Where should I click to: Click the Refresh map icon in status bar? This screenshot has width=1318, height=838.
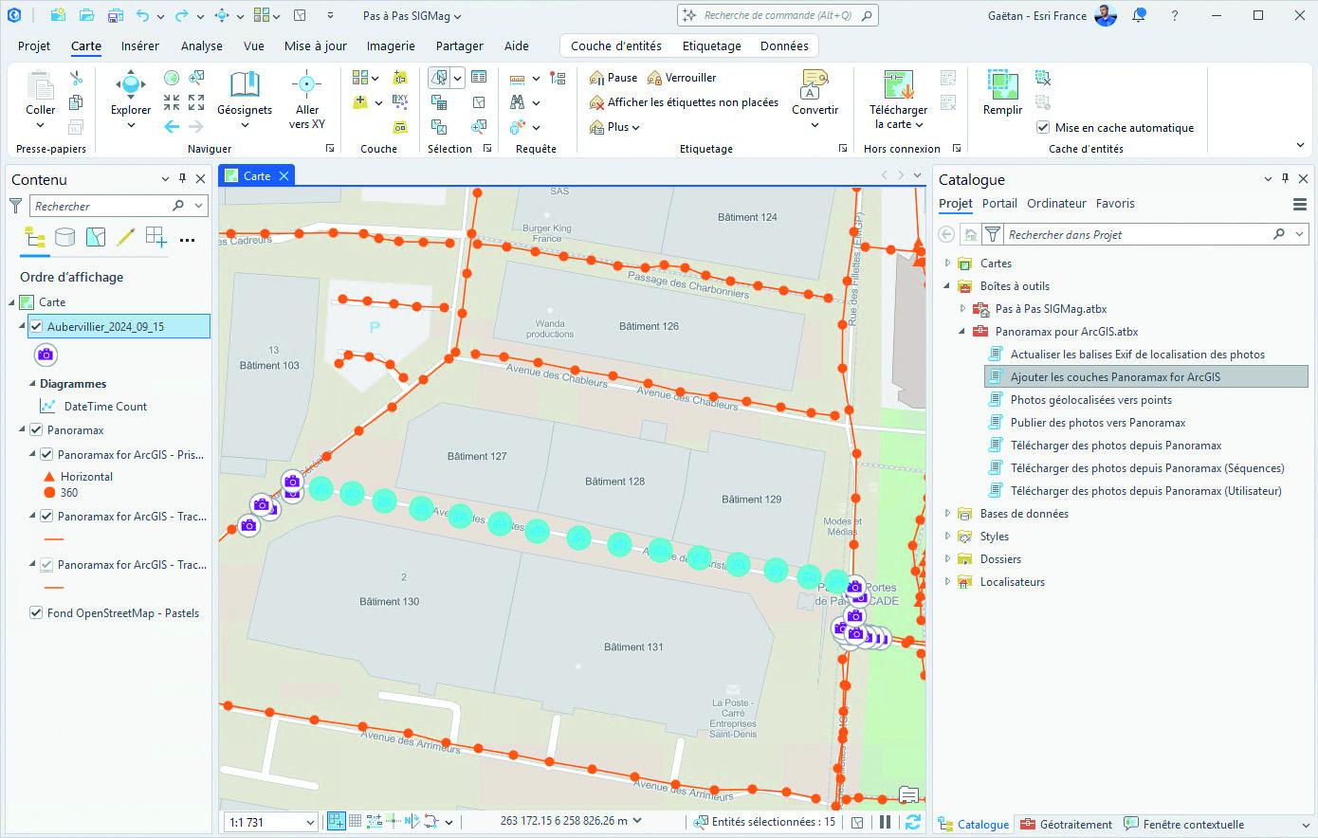click(913, 822)
